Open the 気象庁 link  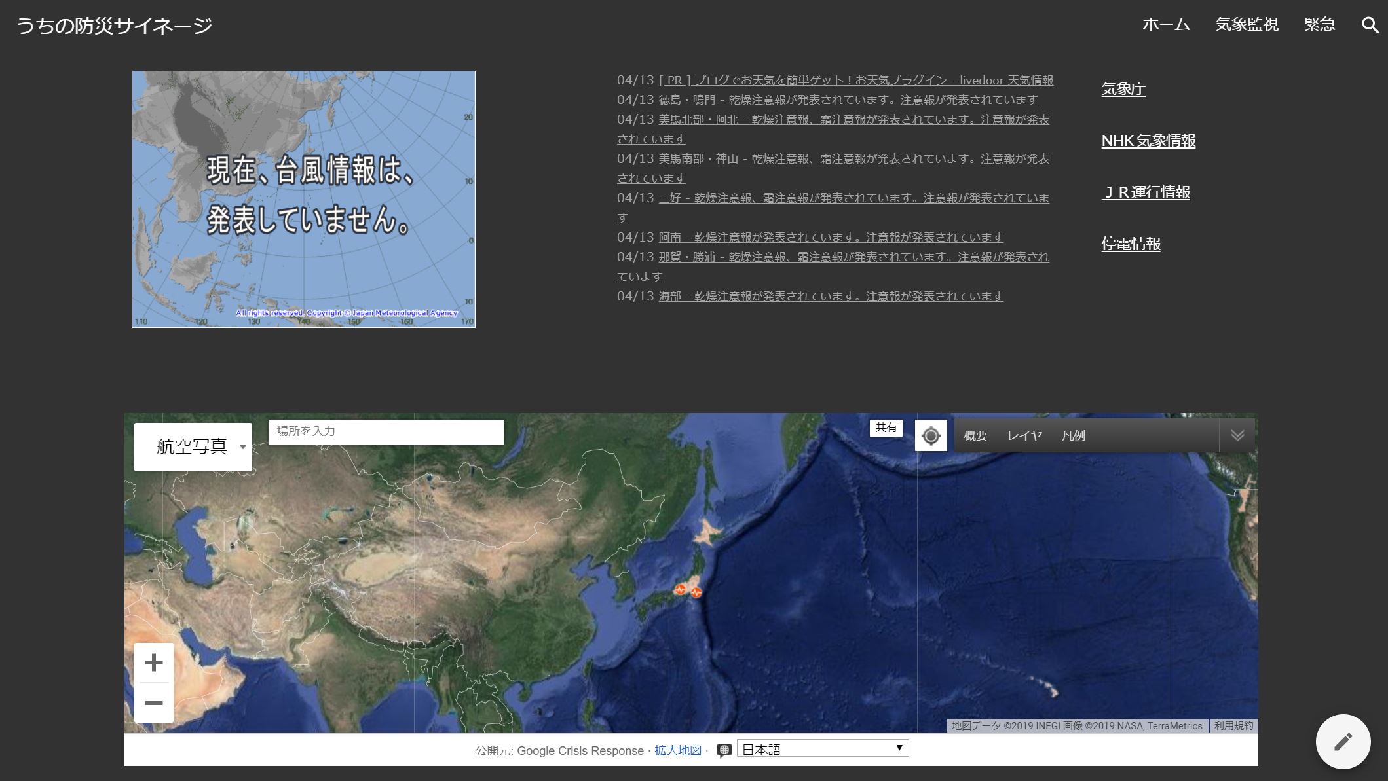tap(1123, 89)
